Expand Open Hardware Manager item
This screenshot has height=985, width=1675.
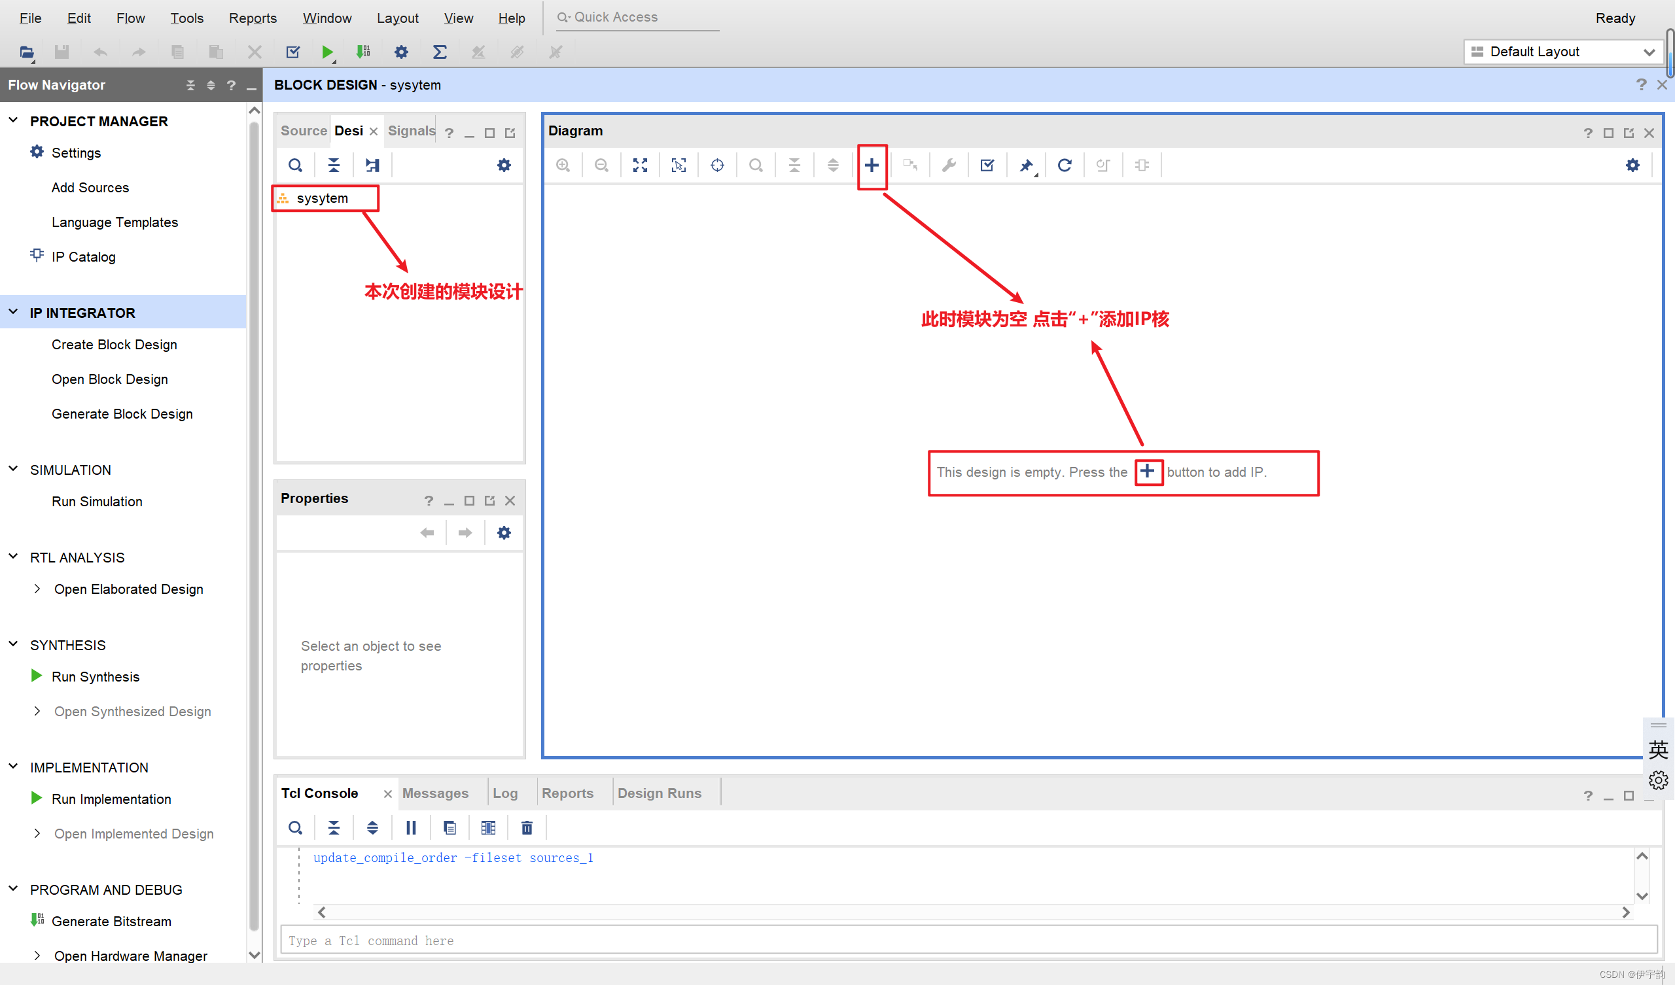(x=37, y=956)
